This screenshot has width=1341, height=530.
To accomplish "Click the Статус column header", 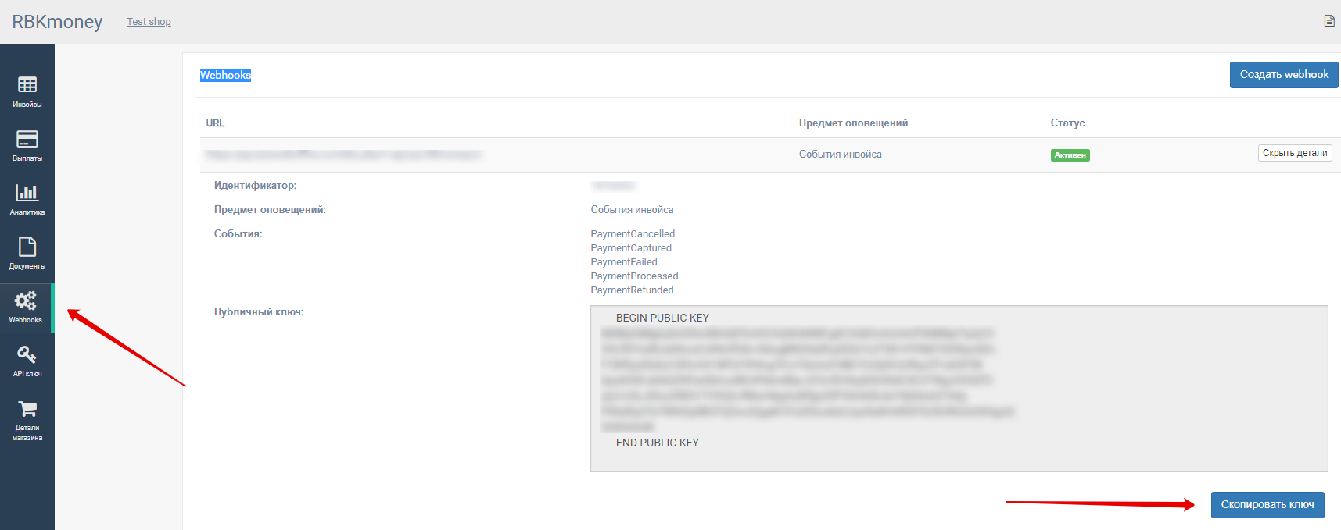I will (1067, 123).
